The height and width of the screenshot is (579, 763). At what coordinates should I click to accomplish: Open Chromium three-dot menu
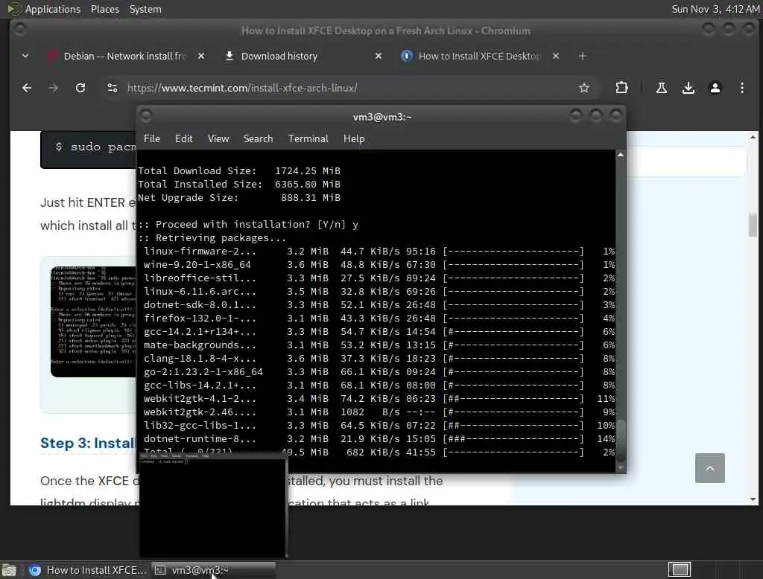point(741,88)
